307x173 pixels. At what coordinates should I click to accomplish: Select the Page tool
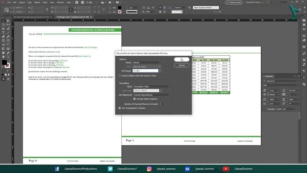(x=3, y=25)
